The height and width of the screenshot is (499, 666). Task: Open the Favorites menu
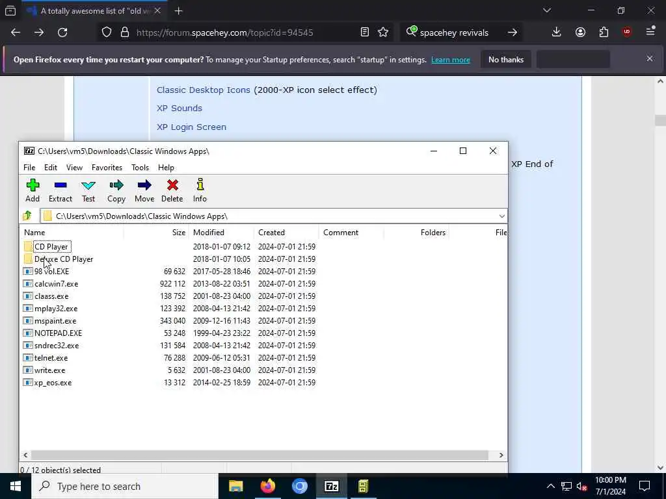click(107, 168)
